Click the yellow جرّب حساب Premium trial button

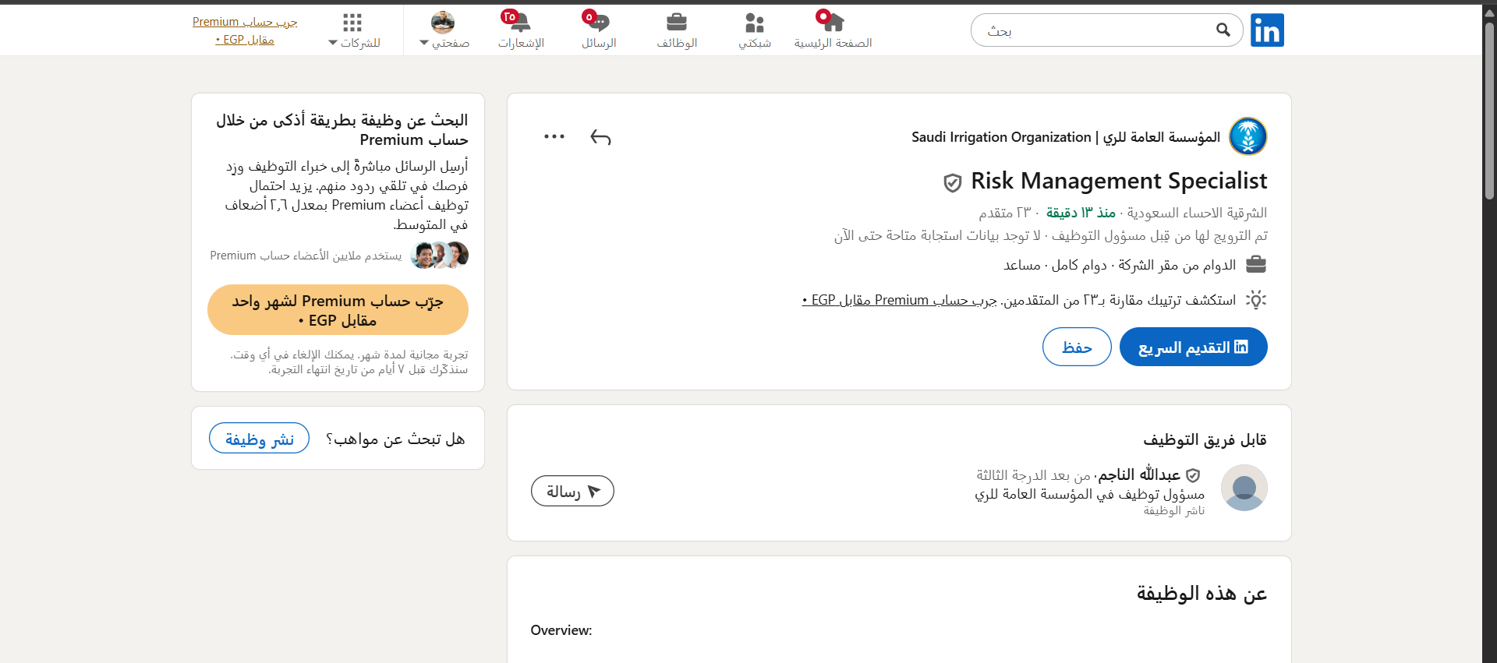tap(338, 310)
